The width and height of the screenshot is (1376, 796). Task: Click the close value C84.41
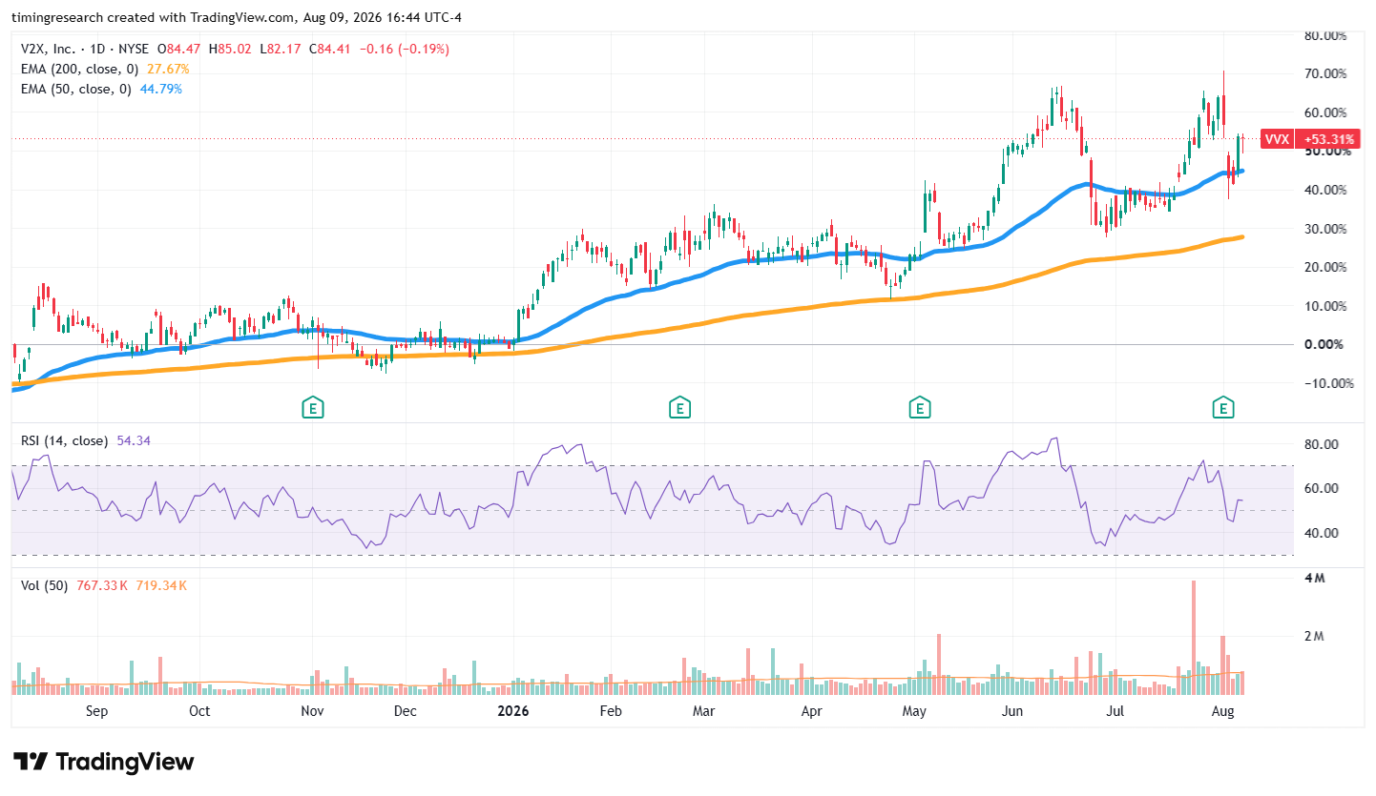tap(331, 49)
